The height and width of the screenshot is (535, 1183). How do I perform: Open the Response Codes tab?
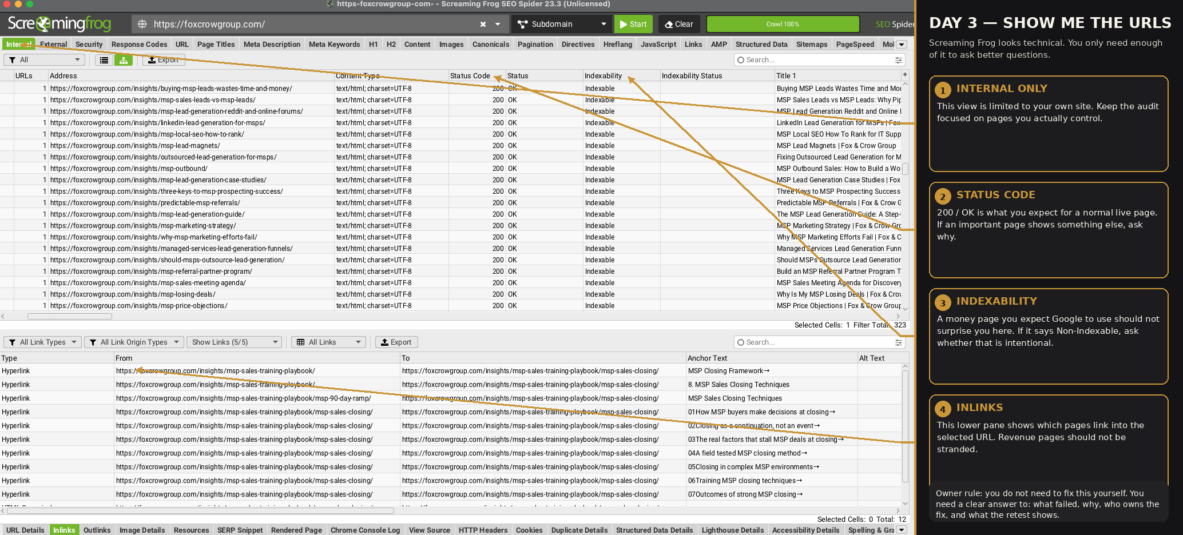tap(139, 45)
